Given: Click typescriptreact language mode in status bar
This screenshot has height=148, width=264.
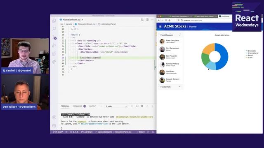Looking at the screenshot, I should coord(103,132).
